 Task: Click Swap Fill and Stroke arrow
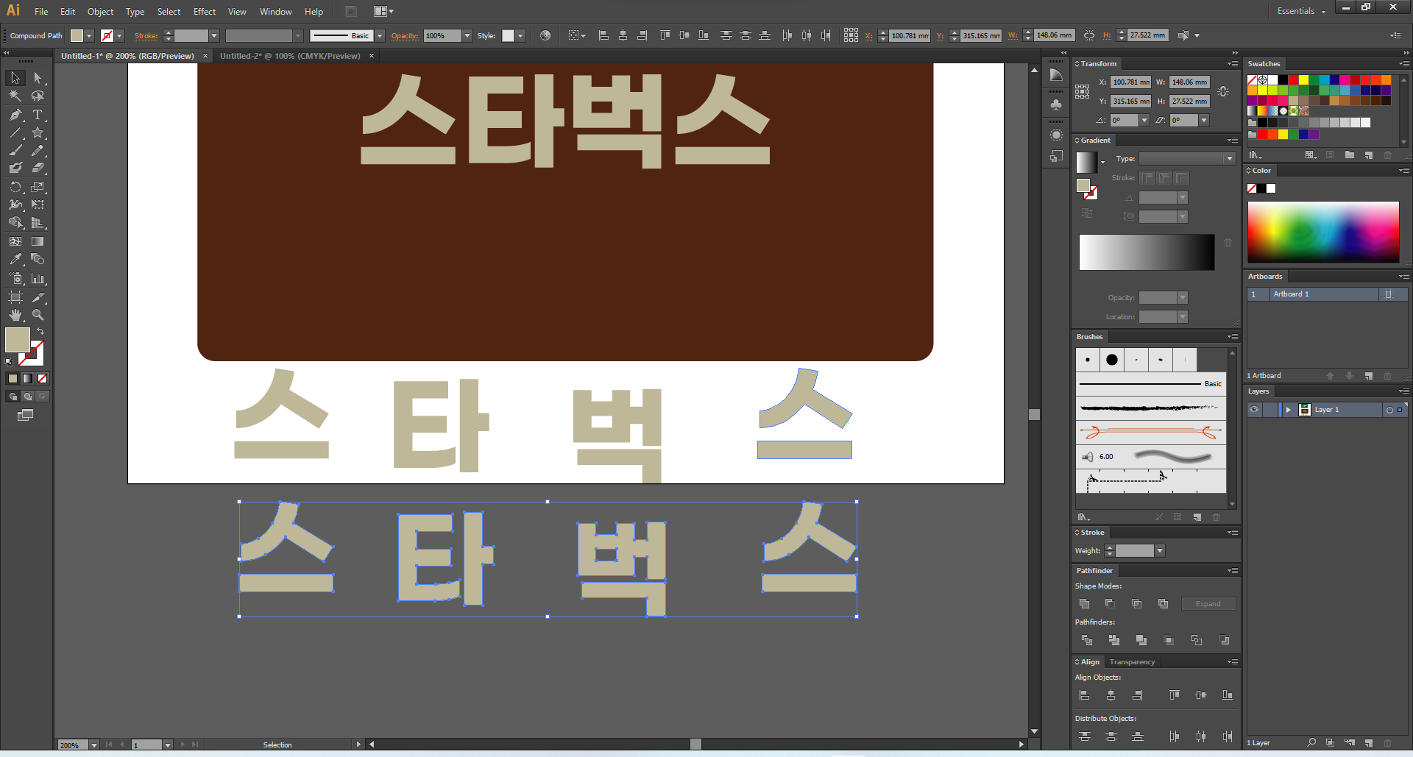coord(40,332)
